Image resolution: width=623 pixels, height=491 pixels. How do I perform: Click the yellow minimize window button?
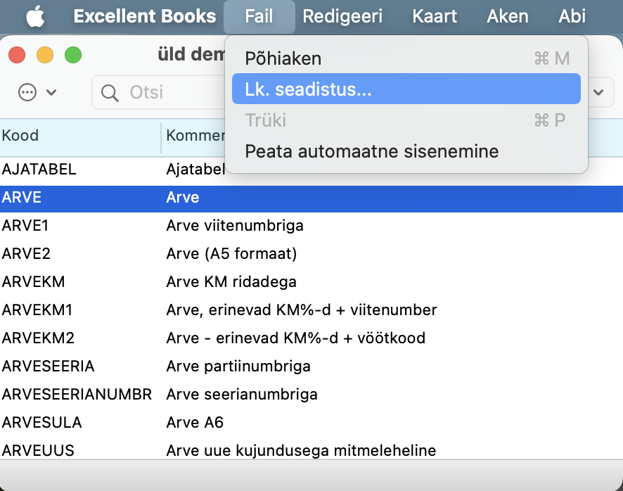pos(45,55)
